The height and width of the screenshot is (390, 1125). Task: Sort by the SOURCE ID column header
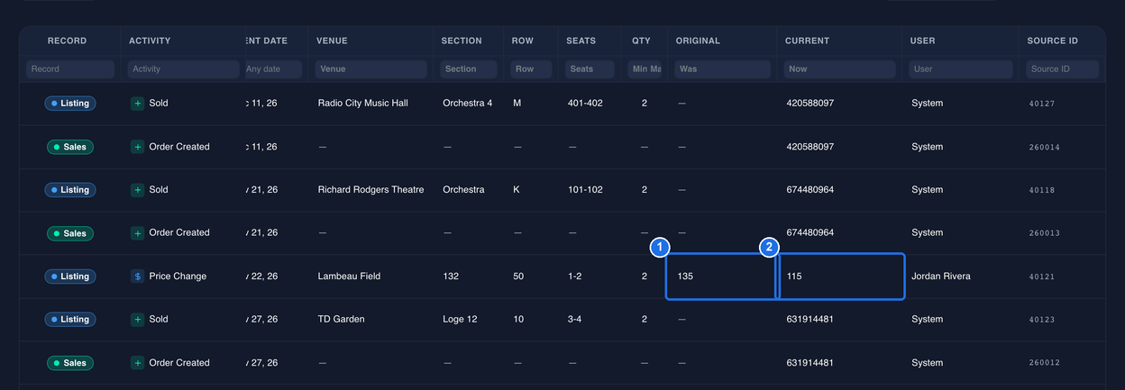1053,41
